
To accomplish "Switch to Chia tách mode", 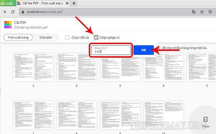I will coord(46,37).
